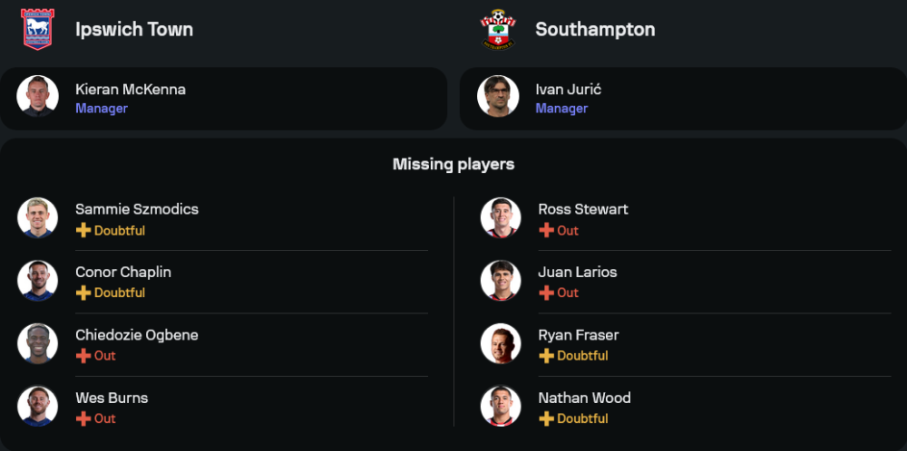Click the Missing players heading
Image resolution: width=907 pixels, height=451 pixels.
point(453,164)
